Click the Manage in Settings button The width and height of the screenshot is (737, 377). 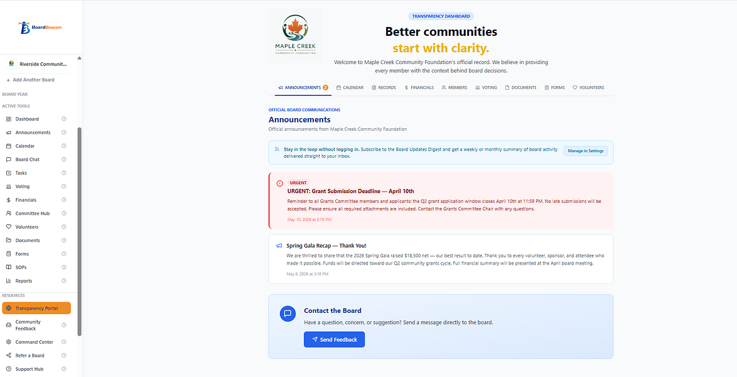coord(586,151)
